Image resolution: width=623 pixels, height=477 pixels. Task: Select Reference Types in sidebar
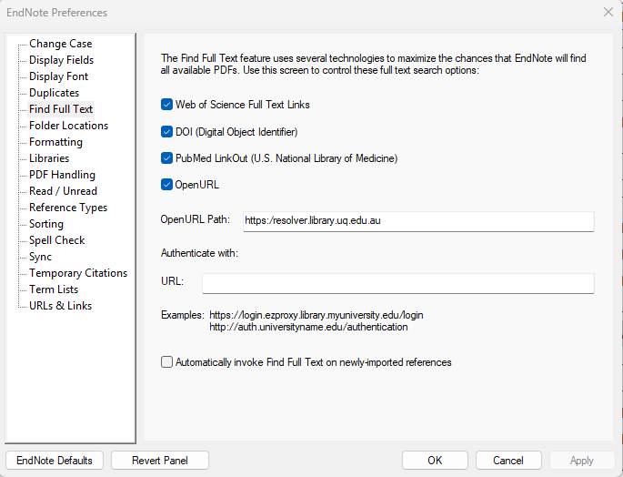(x=67, y=208)
